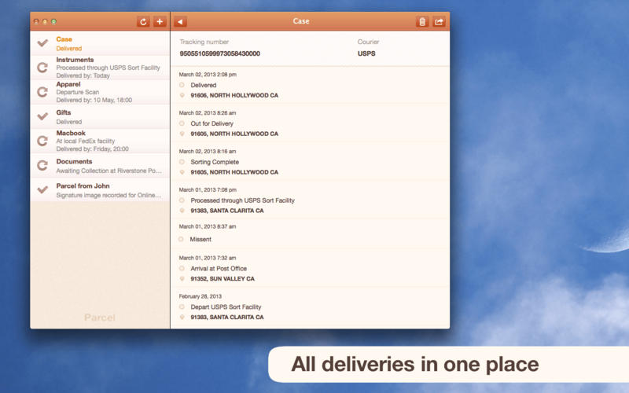Delete the Case delivery using trash icon

(x=422, y=22)
